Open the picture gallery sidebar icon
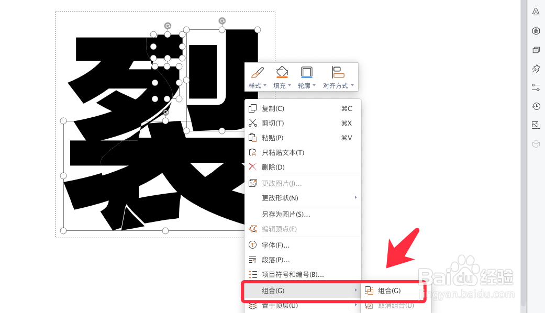545x313 pixels. [536, 125]
